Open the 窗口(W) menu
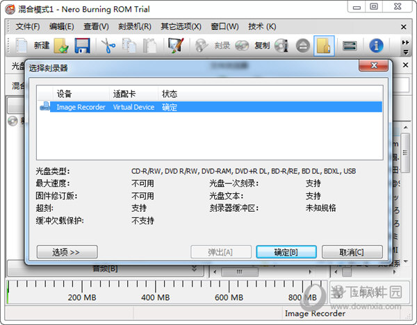417x325 pixels. 224,26
